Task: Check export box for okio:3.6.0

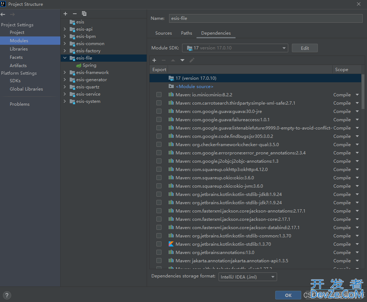Action: point(159,178)
